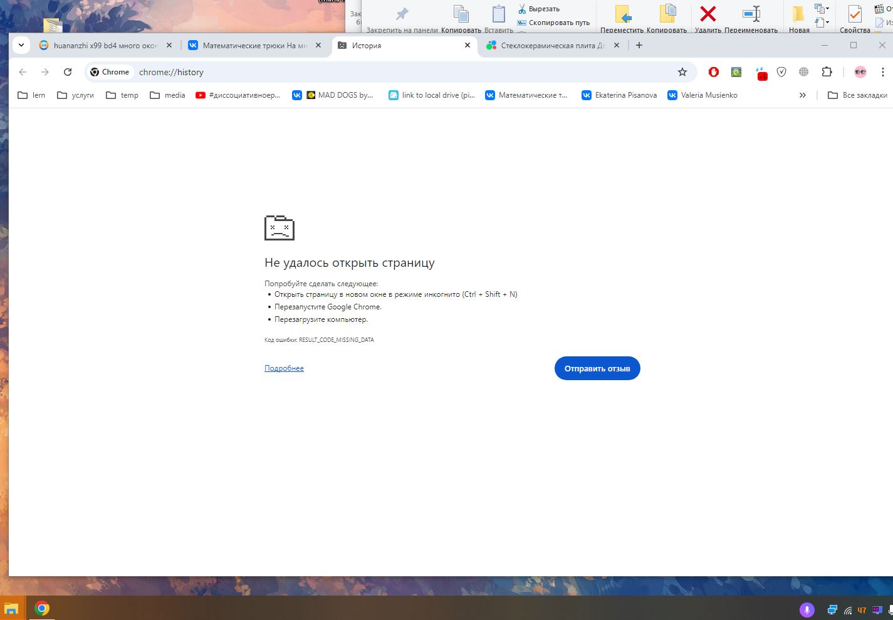Reload the chrome://history page
This screenshot has height=620, width=893.
(68, 72)
